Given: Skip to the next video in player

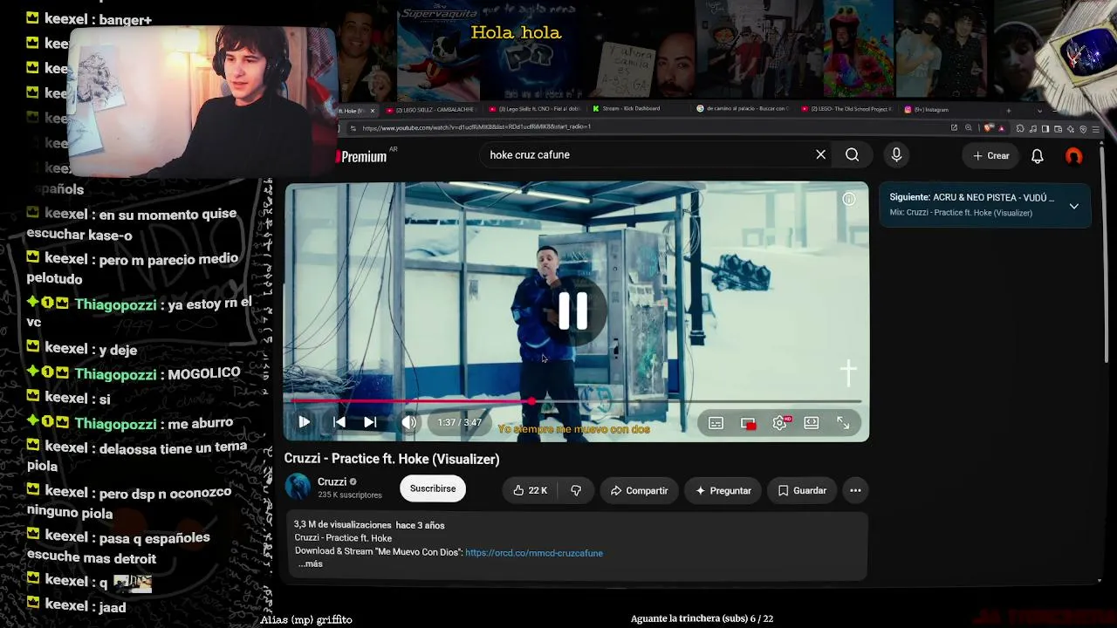Looking at the screenshot, I should [x=370, y=422].
